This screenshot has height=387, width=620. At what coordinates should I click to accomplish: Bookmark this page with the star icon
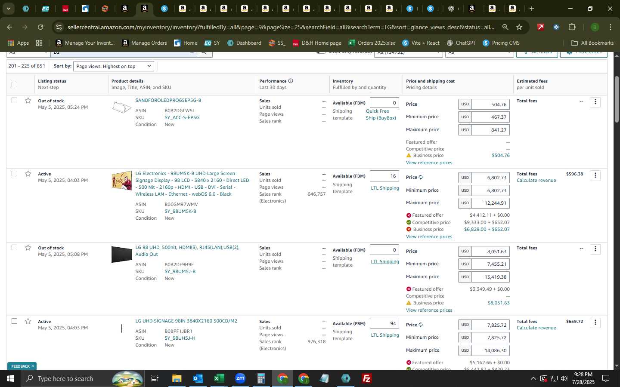[519, 27]
